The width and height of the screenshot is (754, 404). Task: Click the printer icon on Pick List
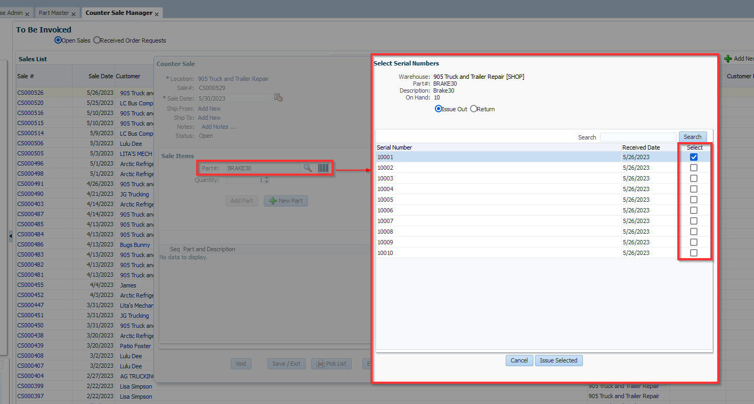coord(320,364)
